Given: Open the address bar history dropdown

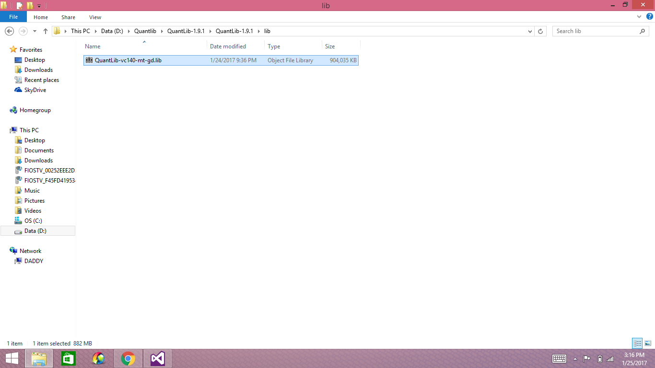Looking at the screenshot, I should click(530, 31).
